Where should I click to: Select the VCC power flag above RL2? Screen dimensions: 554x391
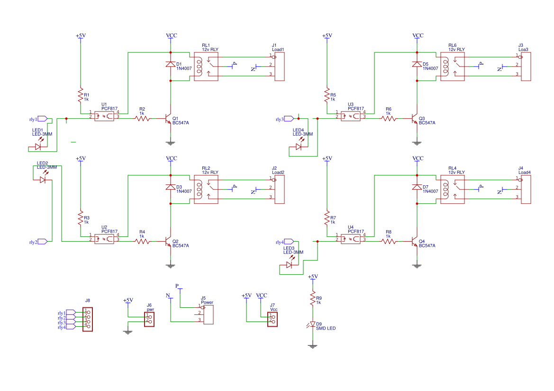172,159
